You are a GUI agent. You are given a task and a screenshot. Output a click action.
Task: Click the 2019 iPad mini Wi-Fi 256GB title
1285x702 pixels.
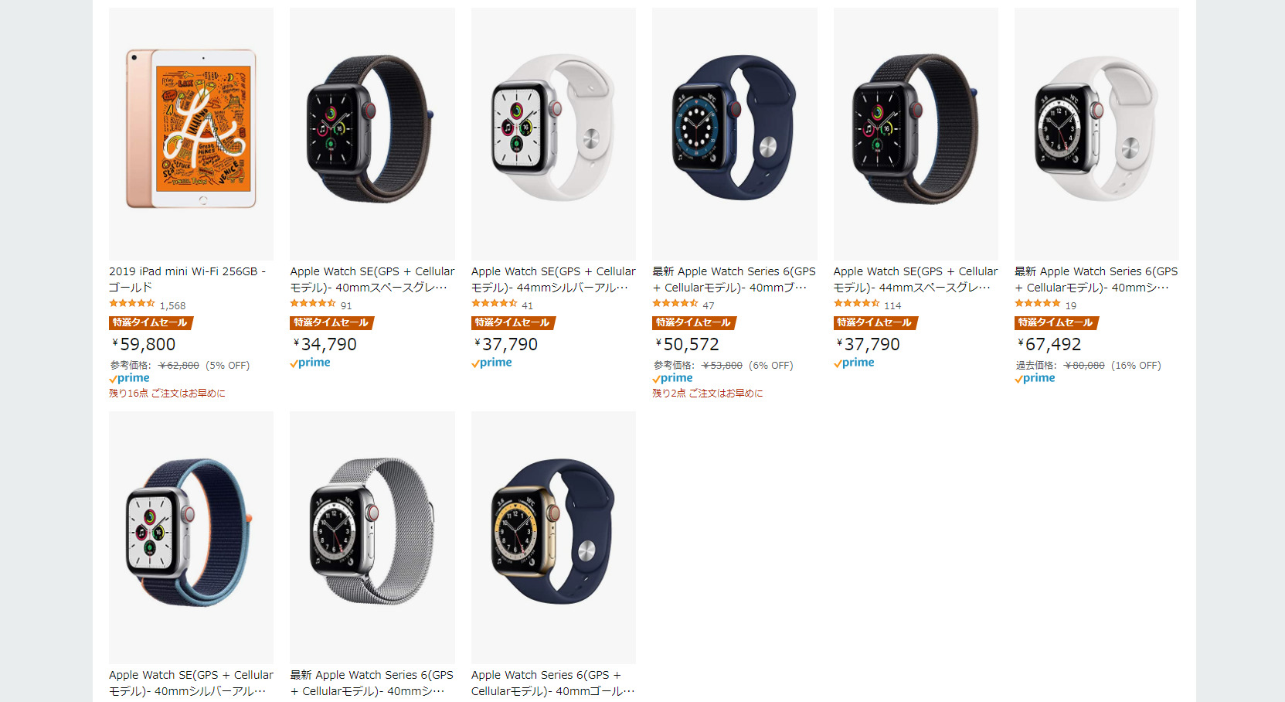[x=187, y=279]
